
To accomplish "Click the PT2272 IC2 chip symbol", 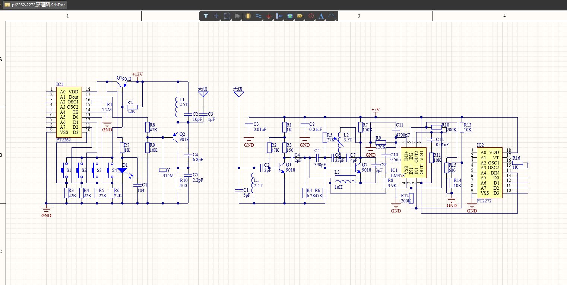I will click(490, 173).
